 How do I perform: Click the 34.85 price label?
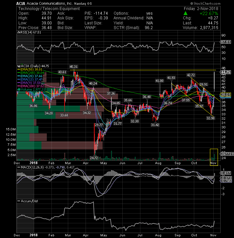116,103
